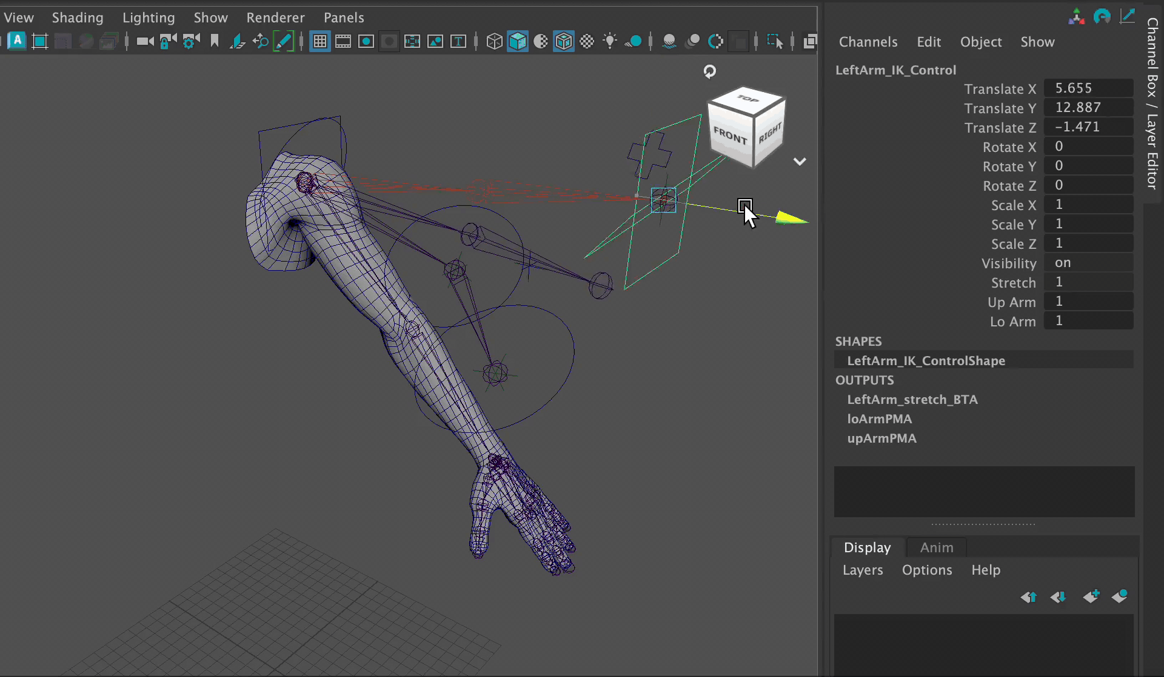
Task: Click the Motion Blur icon
Action: coord(692,41)
